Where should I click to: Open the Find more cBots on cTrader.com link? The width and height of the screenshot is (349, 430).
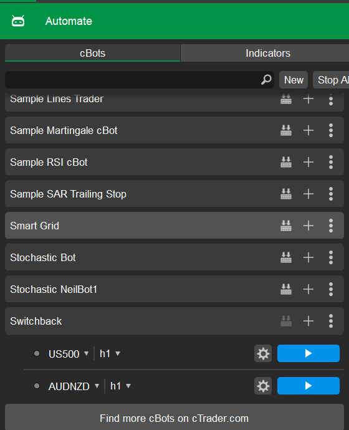pyautogui.click(x=174, y=418)
